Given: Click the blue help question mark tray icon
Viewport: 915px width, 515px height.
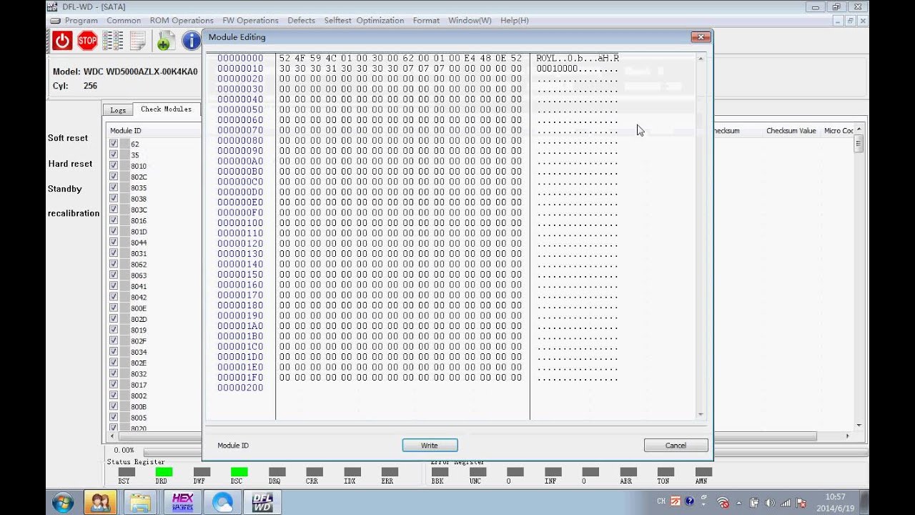Looking at the screenshot, I should pos(690,501).
